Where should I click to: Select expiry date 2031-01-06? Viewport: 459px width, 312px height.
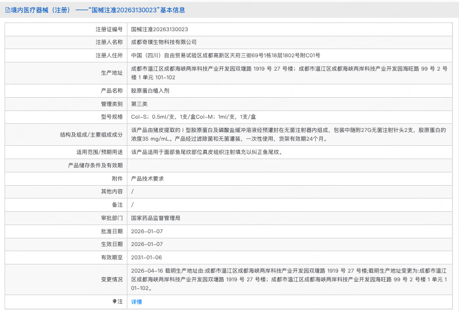pos(146,258)
